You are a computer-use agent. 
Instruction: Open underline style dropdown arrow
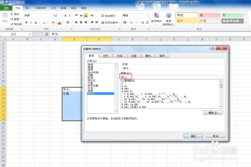(x=39, y=23)
